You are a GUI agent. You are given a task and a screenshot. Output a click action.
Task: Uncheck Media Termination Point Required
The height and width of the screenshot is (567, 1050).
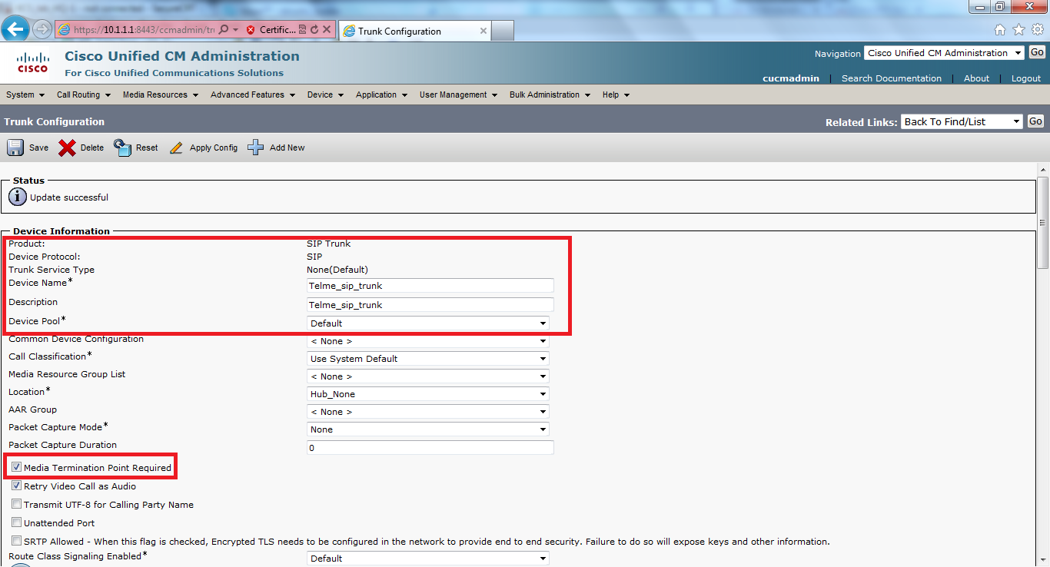point(17,467)
